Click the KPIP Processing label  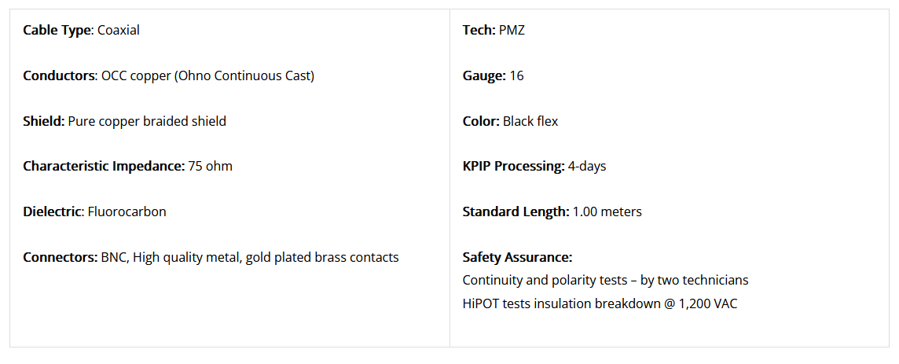(514, 167)
